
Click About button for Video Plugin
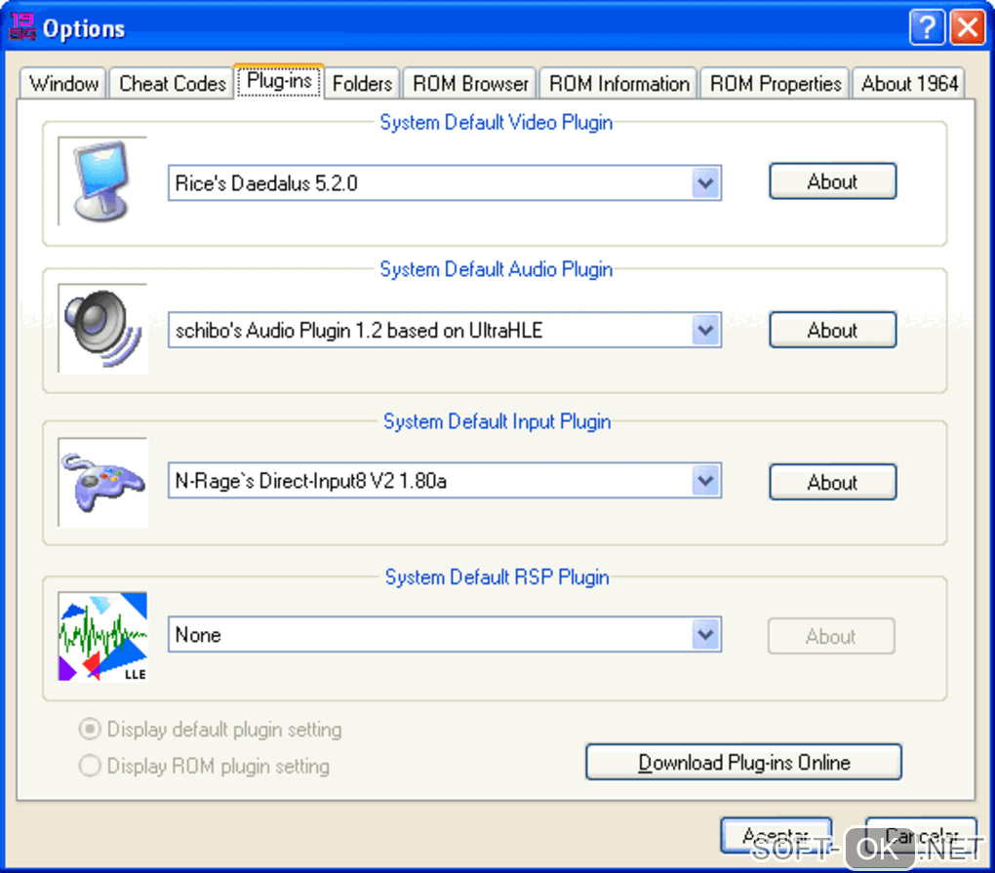(832, 181)
